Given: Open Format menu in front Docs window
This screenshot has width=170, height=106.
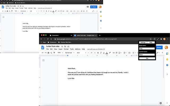Looking at the screenshot, I should 66,49.
